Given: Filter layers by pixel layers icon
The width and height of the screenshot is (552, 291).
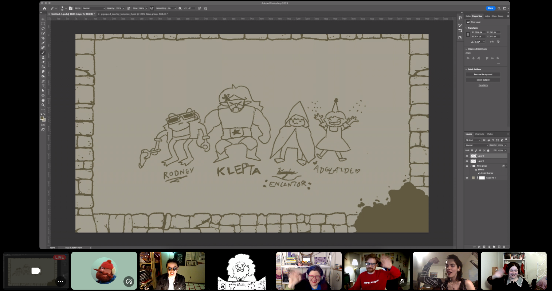Looking at the screenshot, I should [484, 140].
